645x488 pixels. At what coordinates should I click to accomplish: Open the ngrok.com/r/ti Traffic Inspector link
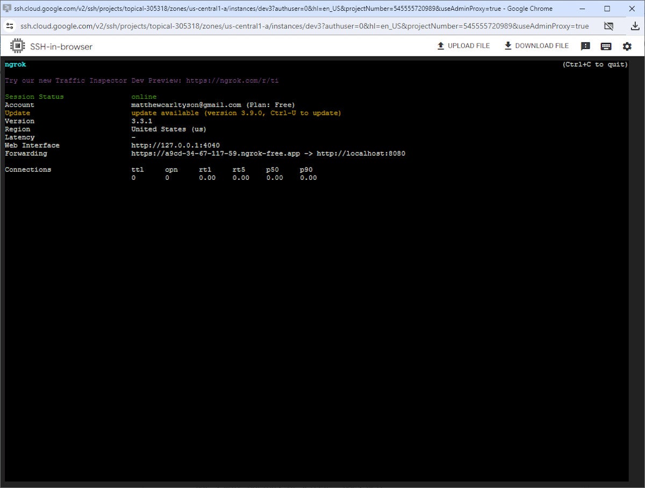click(x=232, y=81)
